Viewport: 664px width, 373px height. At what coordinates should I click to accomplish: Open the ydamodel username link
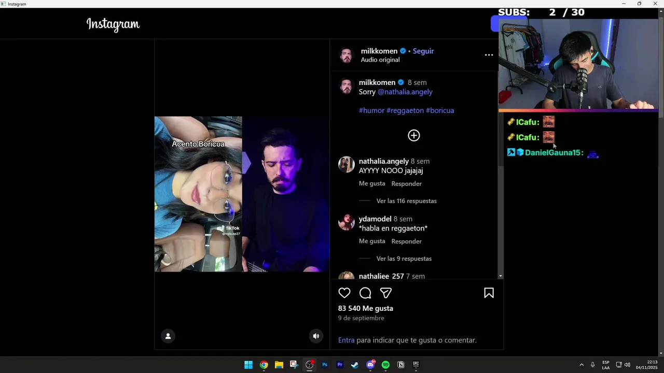[375, 219]
